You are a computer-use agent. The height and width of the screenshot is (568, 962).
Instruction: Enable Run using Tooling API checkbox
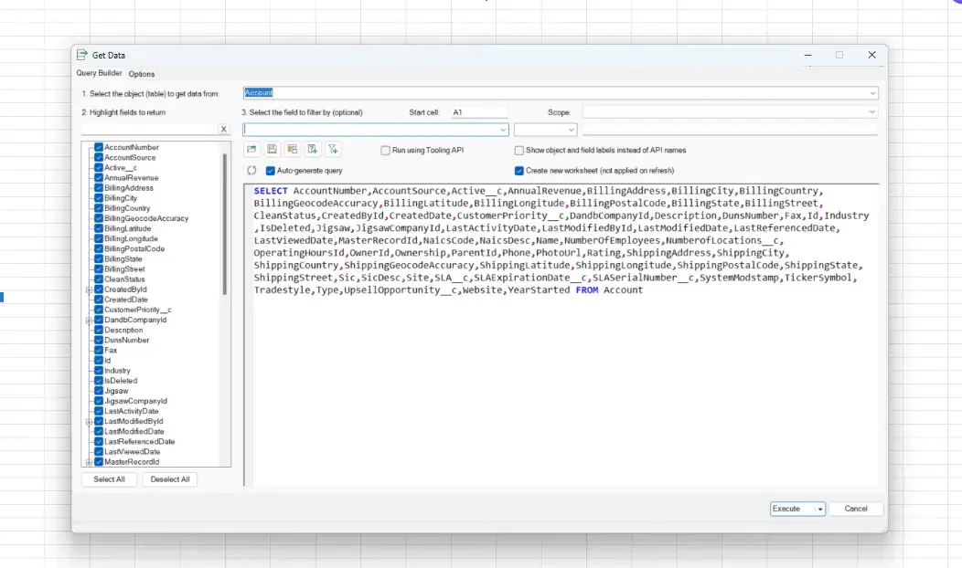click(x=385, y=150)
